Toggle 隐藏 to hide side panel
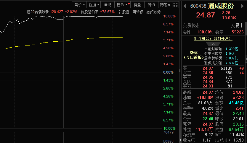 tap(165, 5)
